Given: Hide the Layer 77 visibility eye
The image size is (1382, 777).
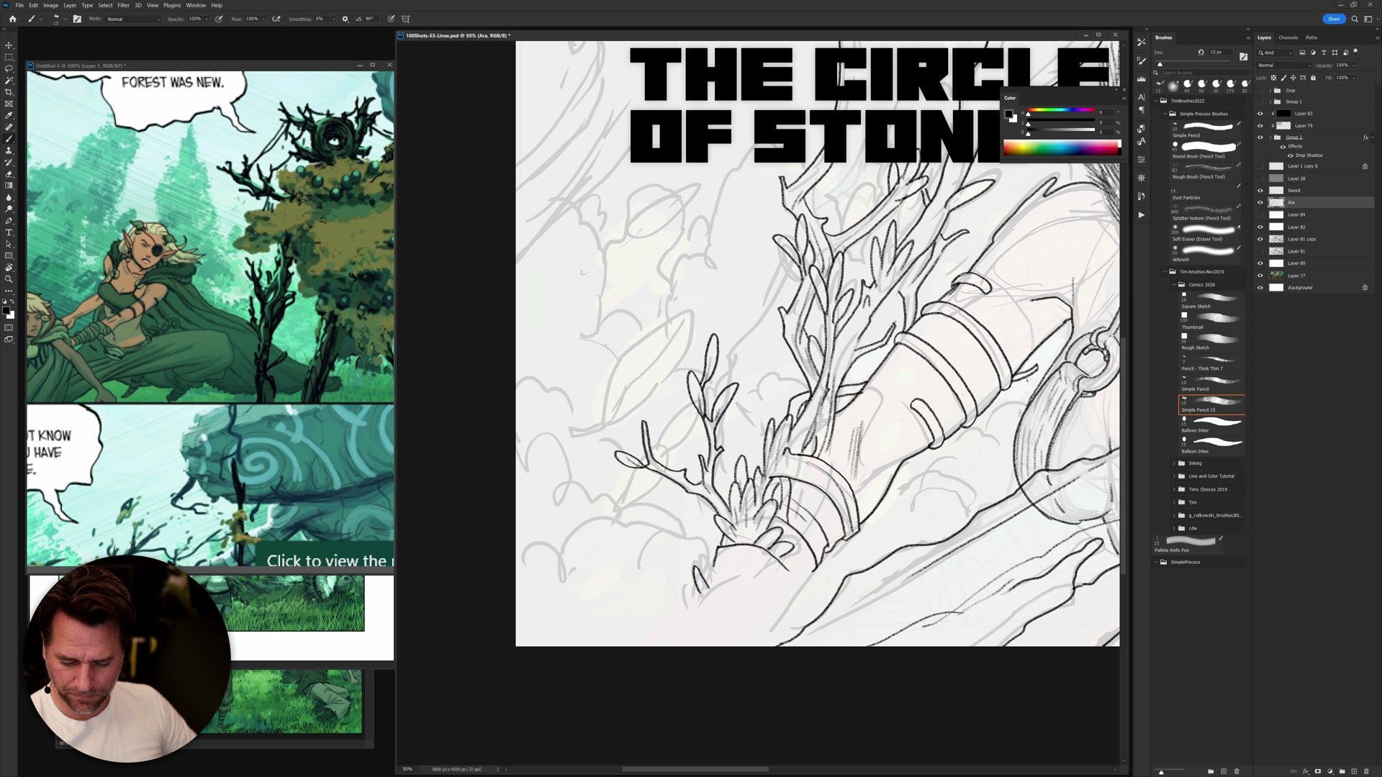Looking at the screenshot, I should 1260,276.
